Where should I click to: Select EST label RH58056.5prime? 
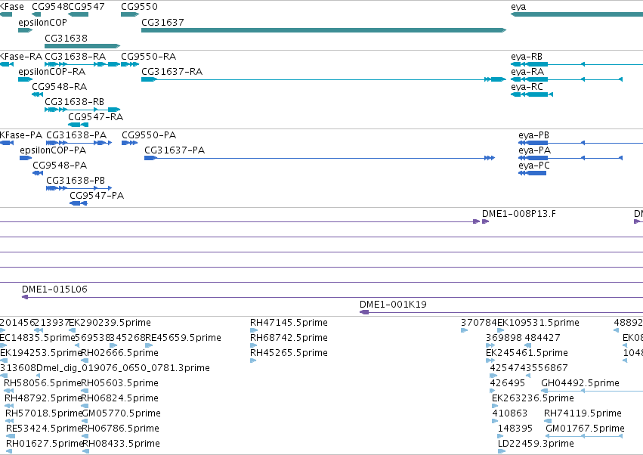42,382
